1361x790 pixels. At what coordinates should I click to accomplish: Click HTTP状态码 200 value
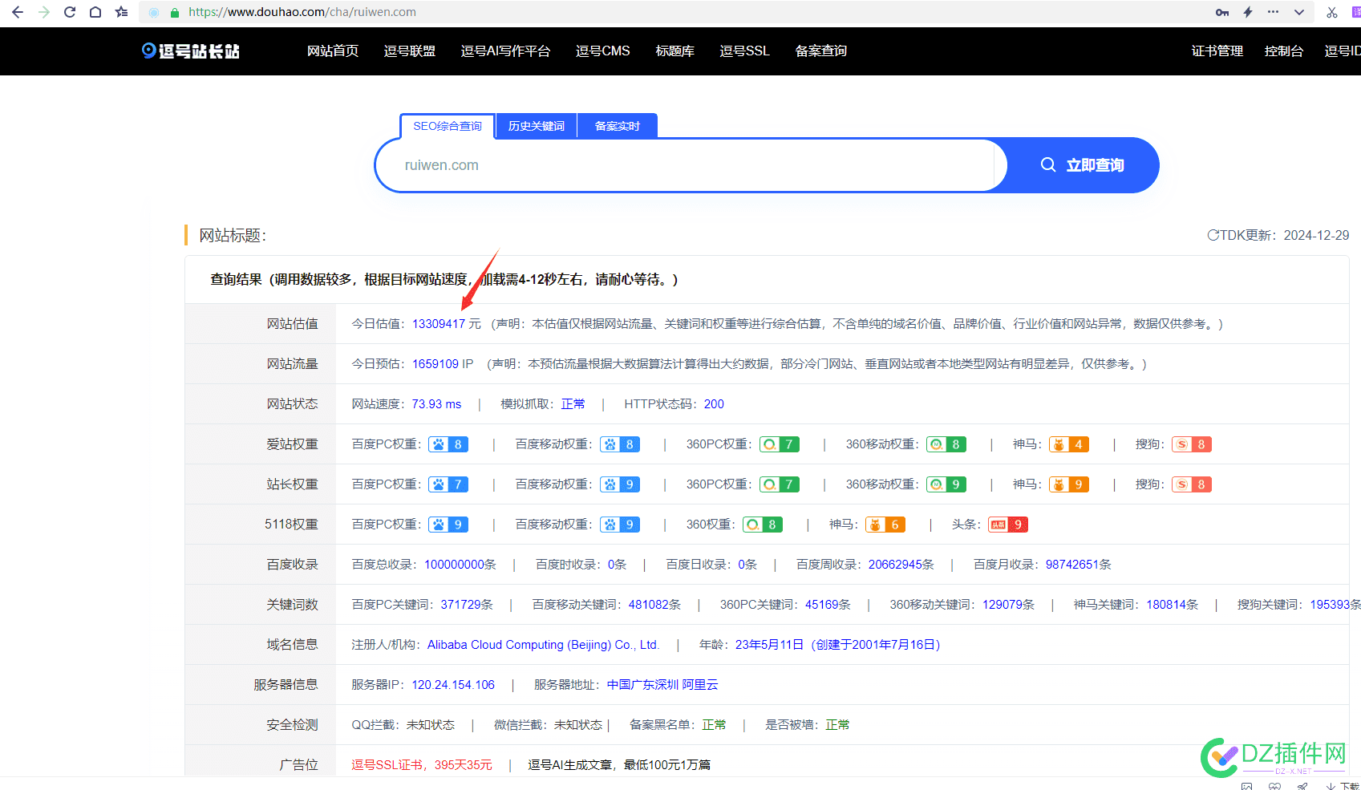coord(714,404)
